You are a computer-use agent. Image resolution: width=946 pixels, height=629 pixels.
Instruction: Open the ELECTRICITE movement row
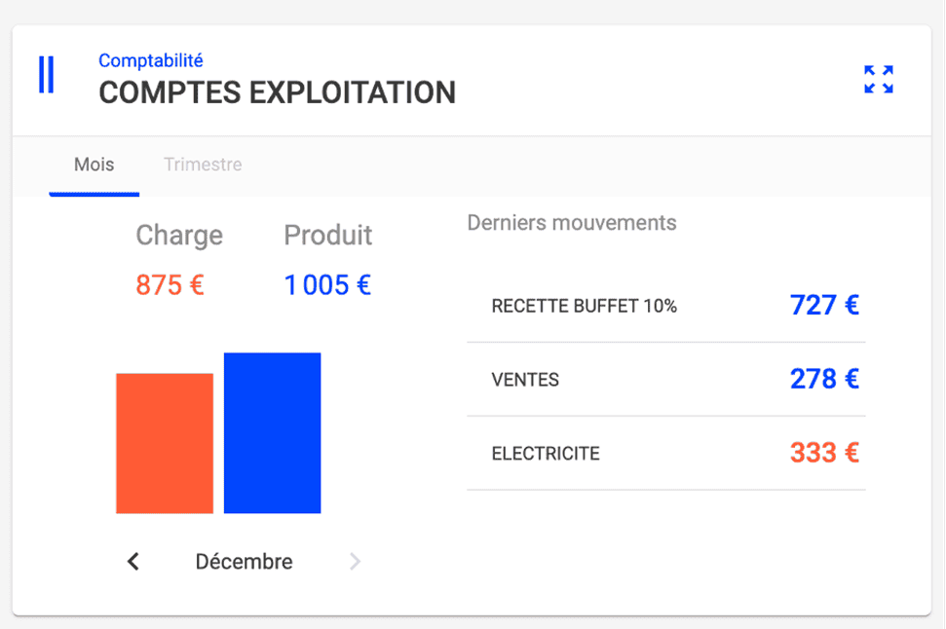(546, 454)
